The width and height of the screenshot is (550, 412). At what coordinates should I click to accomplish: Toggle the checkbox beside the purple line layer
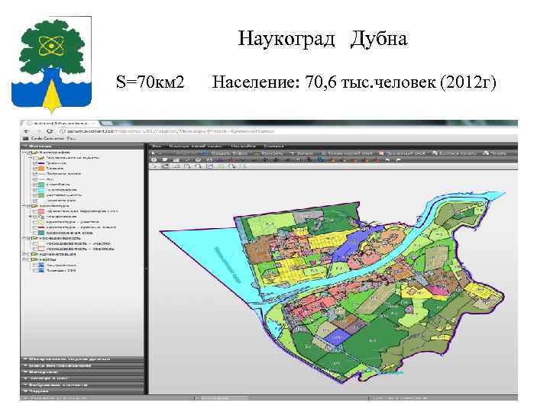click(x=34, y=163)
